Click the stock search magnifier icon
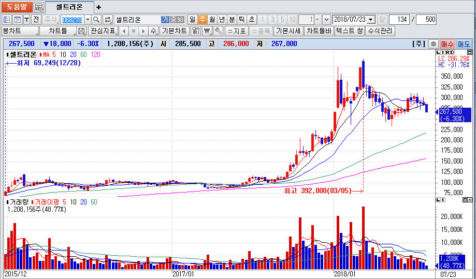 [x=97, y=20]
